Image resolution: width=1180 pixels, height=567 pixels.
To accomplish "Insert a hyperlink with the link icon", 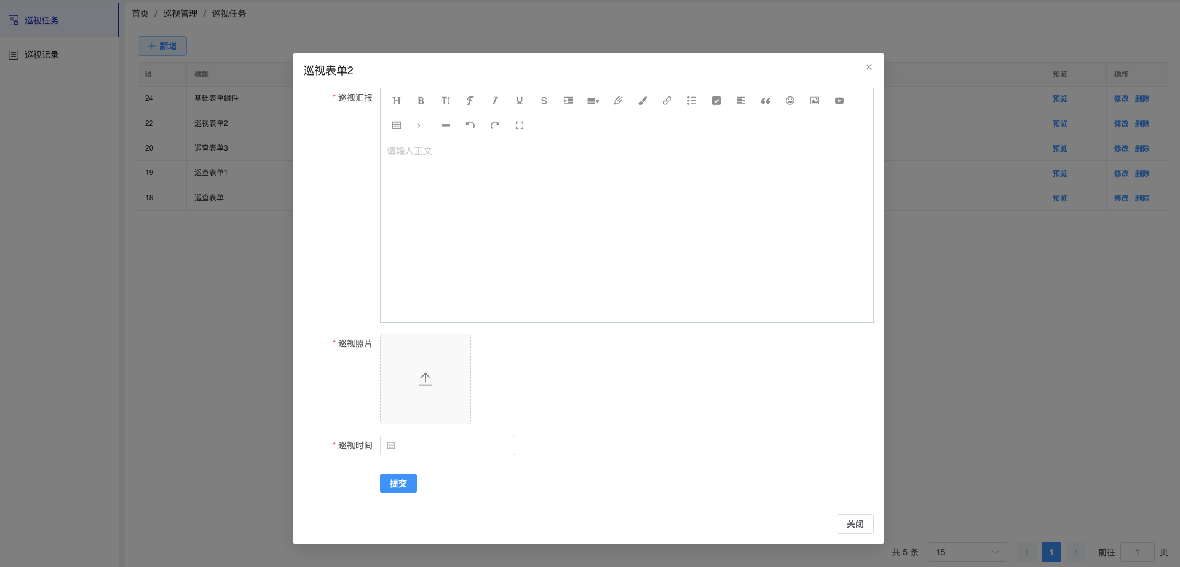I will point(667,101).
